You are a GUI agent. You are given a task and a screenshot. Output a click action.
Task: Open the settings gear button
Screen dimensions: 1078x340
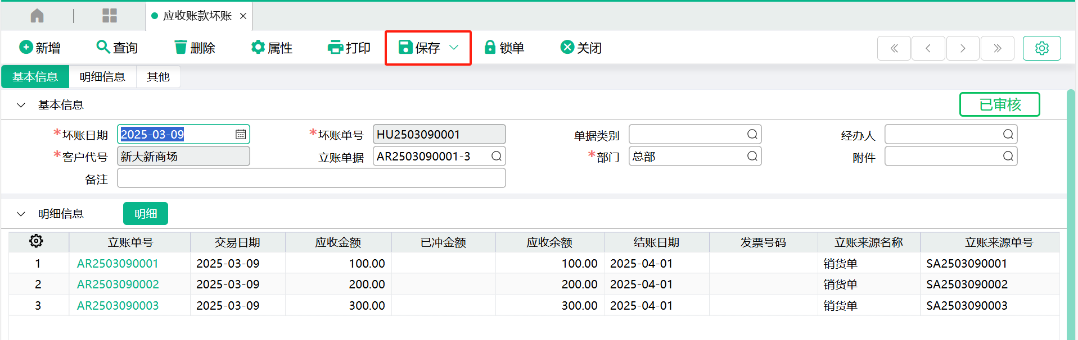coord(1042,48)
